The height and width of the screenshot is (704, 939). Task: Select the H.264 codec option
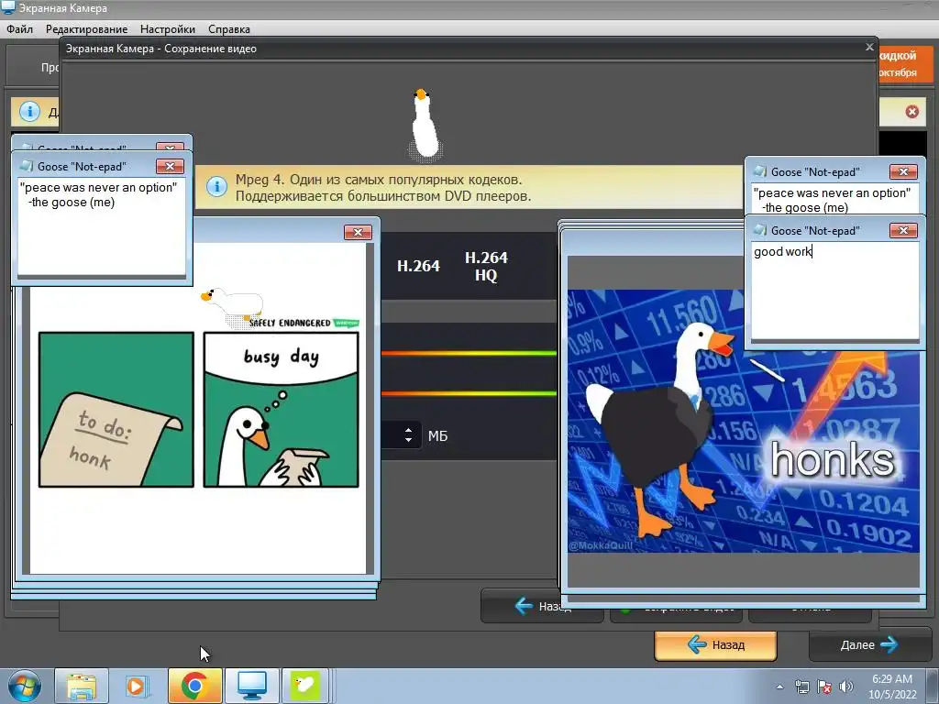(x=418, y=266)
